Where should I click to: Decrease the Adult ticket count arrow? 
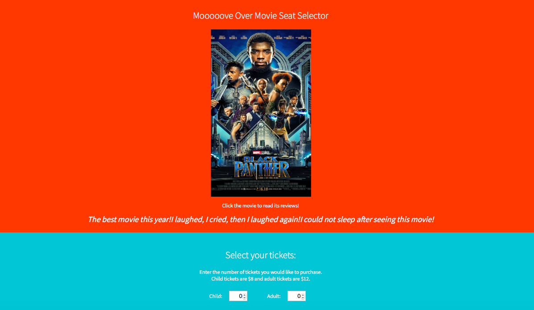pyautogui.click(x=303, y=298)
